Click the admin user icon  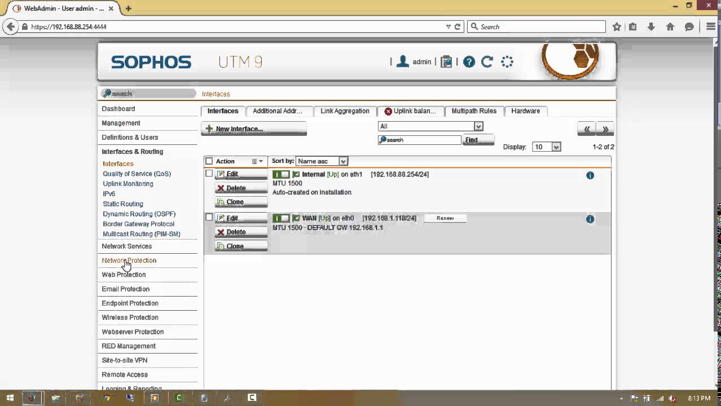tap(403, 61)
